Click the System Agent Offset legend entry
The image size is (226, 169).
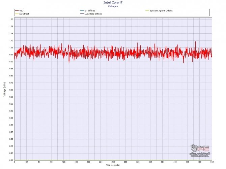pyautogui.click(x=159, y=11)
